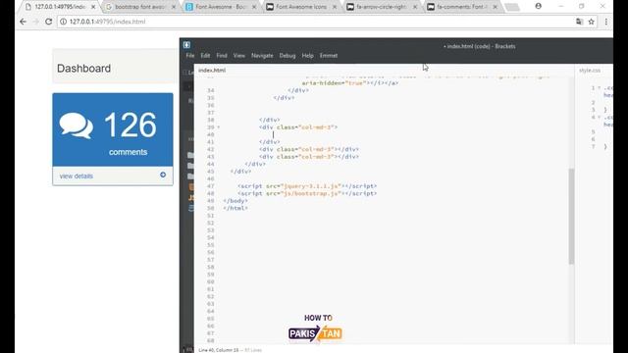Viewport: 628px width, 353px height.
Task: Switch to the fa-comments: Font Awesome tab
Action: click(x=461, y=7)
